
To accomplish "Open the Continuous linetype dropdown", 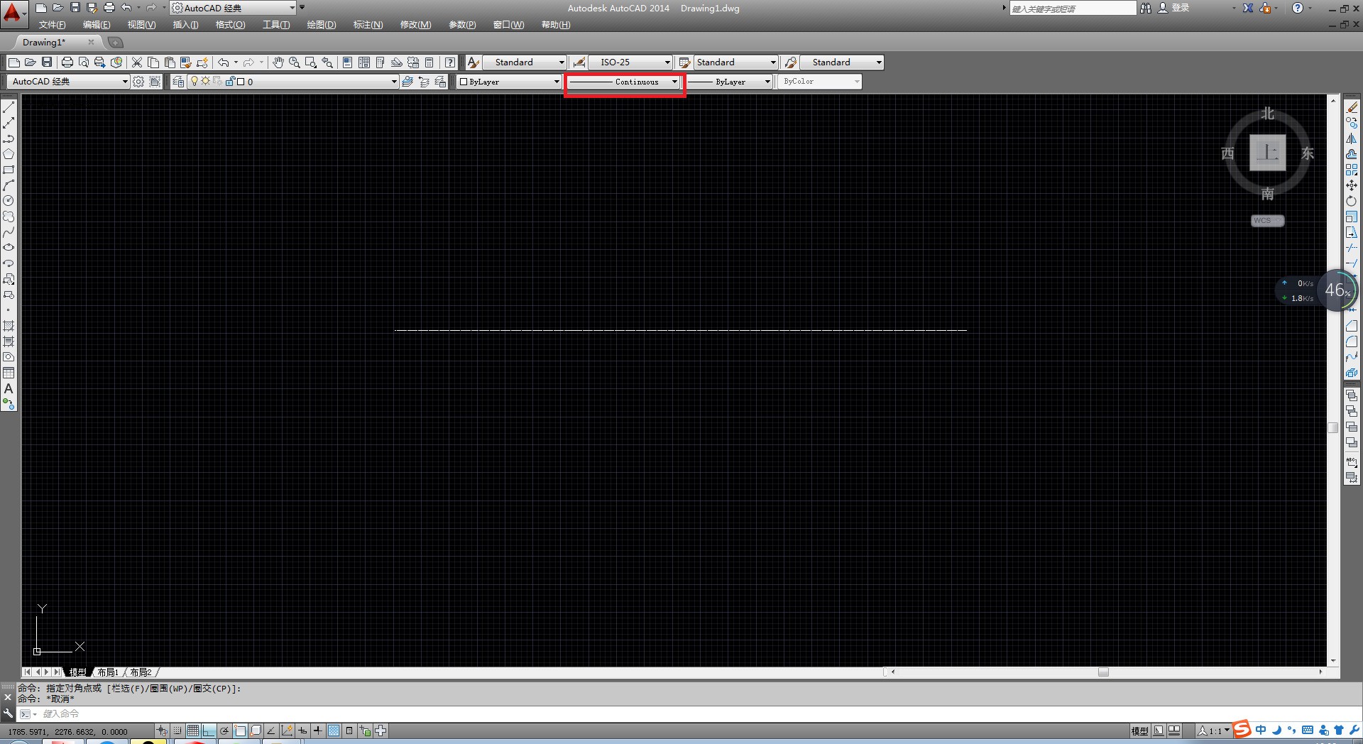I will pyautogui.click(x=674, y=82).
